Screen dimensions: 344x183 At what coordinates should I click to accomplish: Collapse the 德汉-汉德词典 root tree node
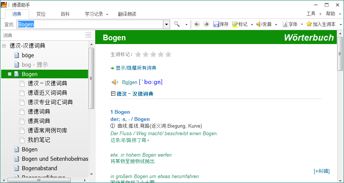pyautogui.click(x=4, y=46)
